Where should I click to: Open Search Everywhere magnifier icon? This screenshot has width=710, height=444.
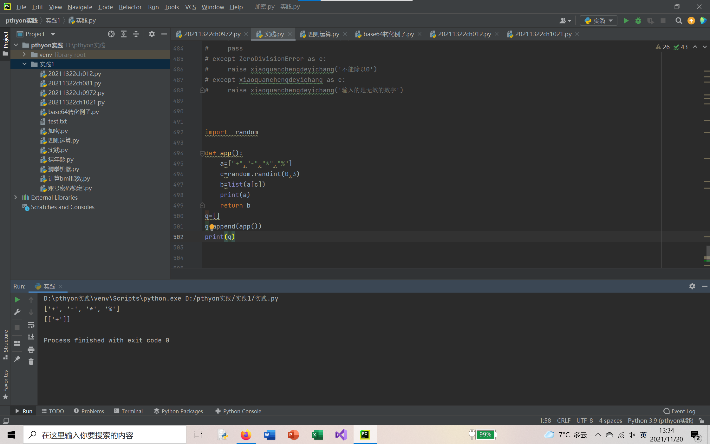coord(679,21)
